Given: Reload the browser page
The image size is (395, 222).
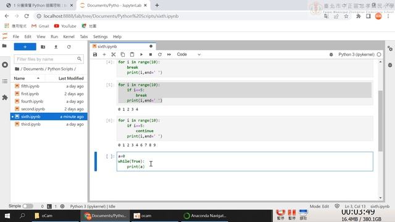Looking at the screenshot, I should pos(27,16).
